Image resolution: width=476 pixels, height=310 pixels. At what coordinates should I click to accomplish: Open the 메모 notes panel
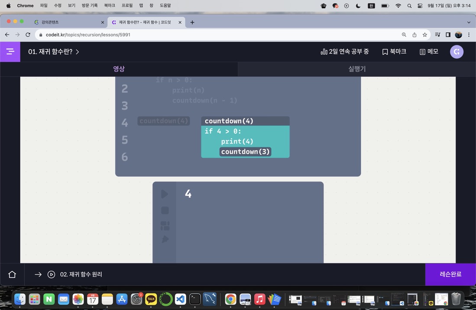pyautogui.click(x=429, y=52)
